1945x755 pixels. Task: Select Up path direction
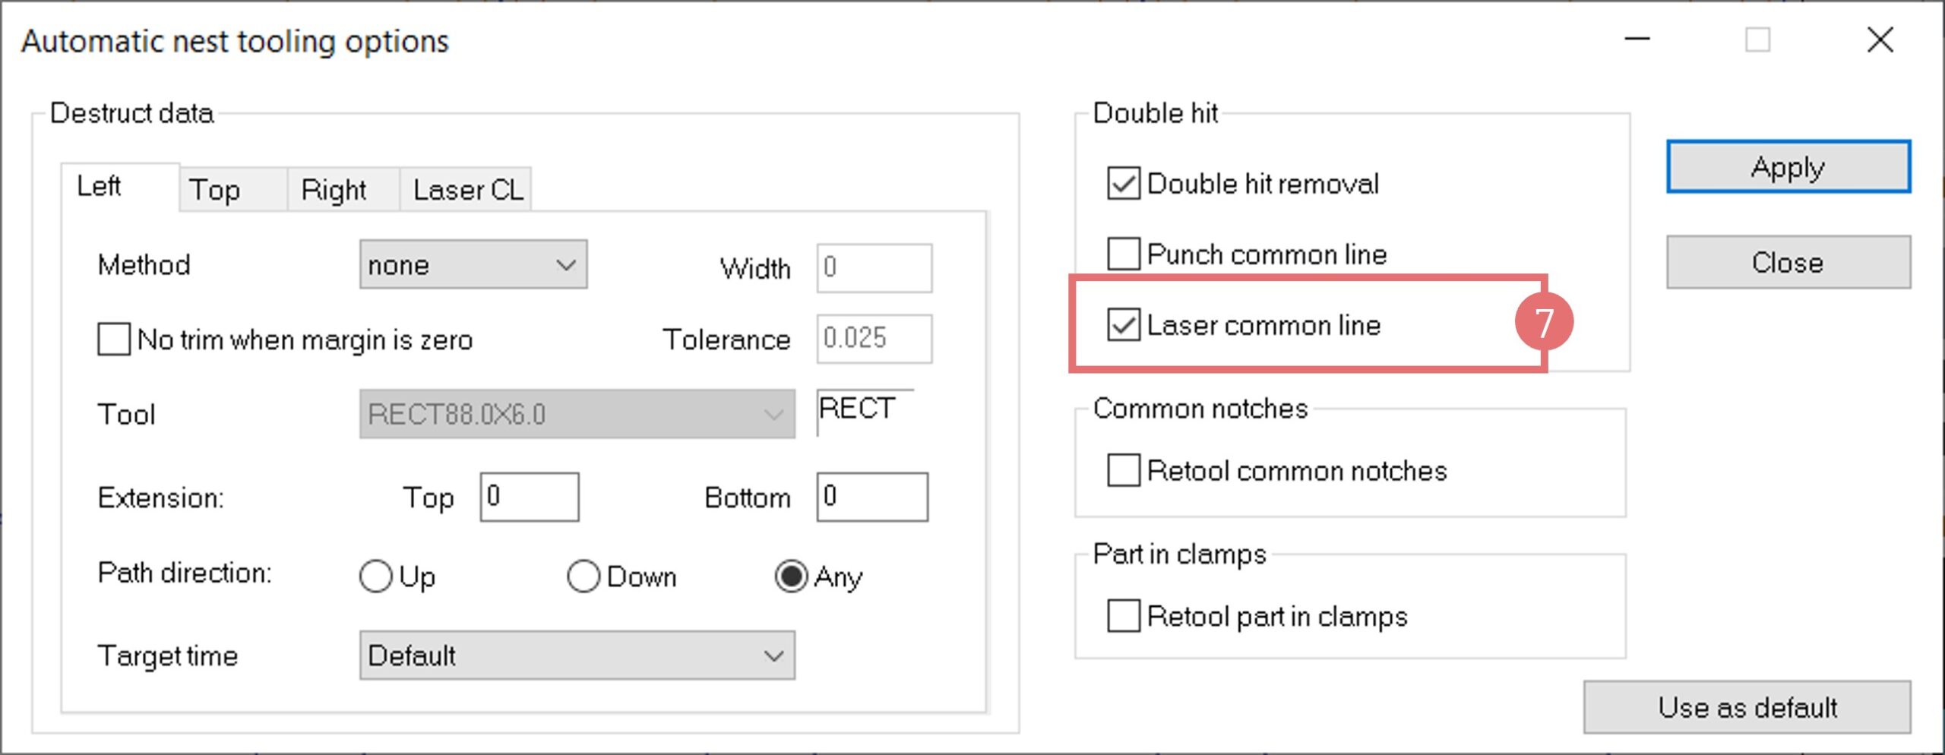[x=376, y=577]
